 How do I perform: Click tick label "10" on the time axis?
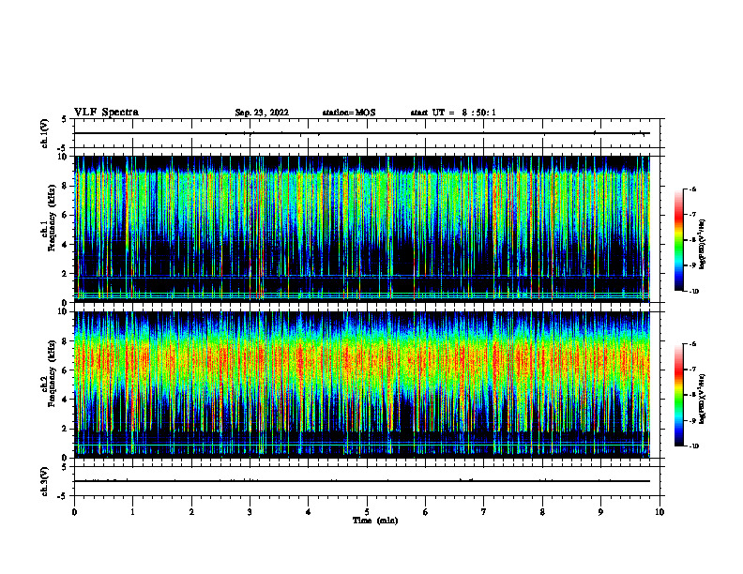coord(660,512)
